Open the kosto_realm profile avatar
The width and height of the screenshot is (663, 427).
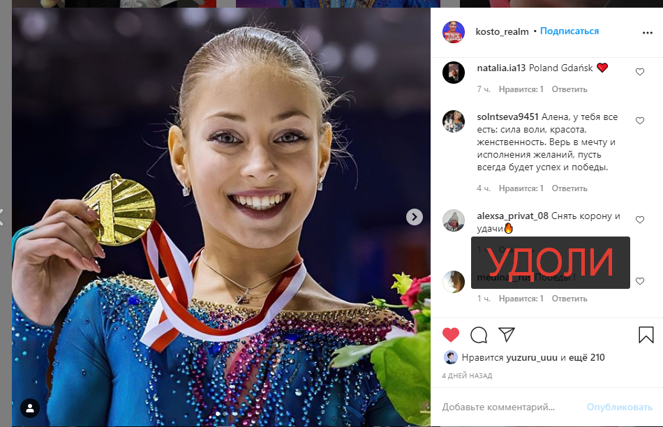pos(453,31)
